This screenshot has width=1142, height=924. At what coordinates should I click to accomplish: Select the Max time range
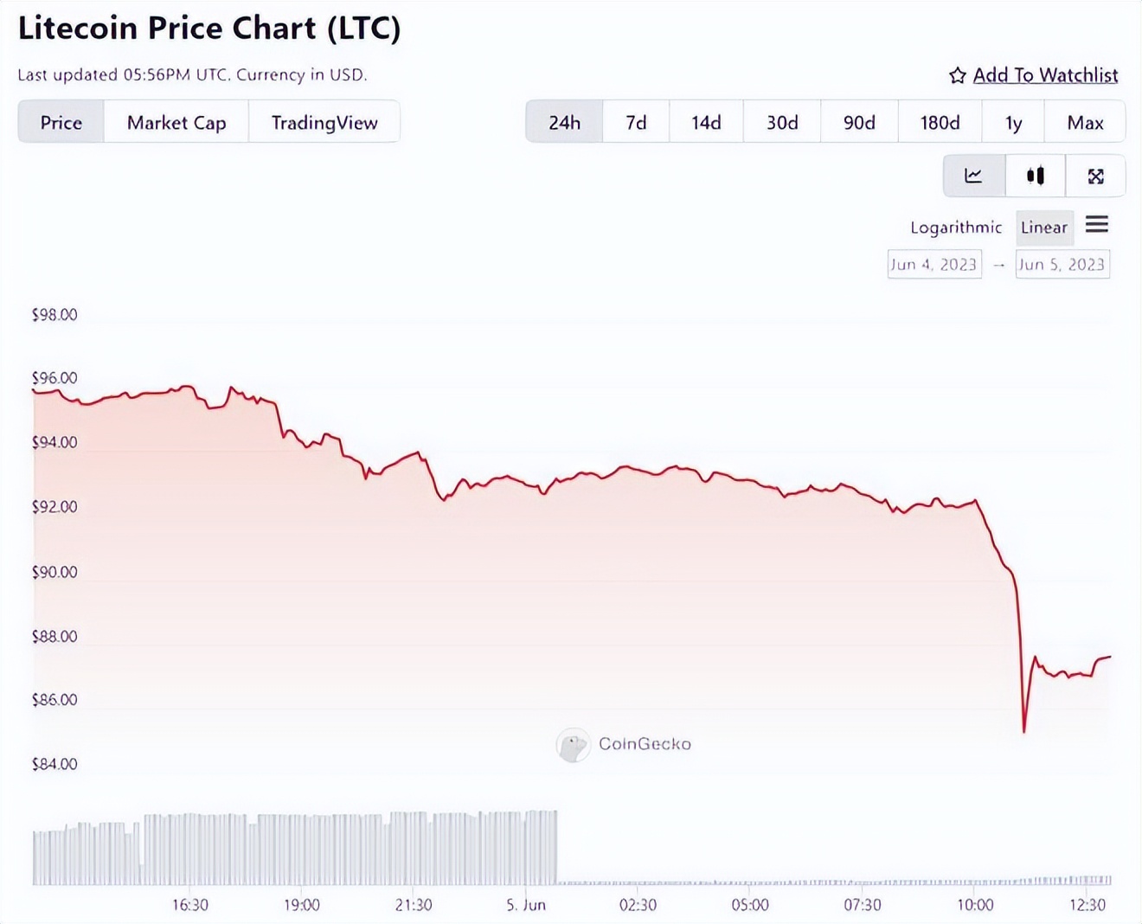tap(1084, 122)
